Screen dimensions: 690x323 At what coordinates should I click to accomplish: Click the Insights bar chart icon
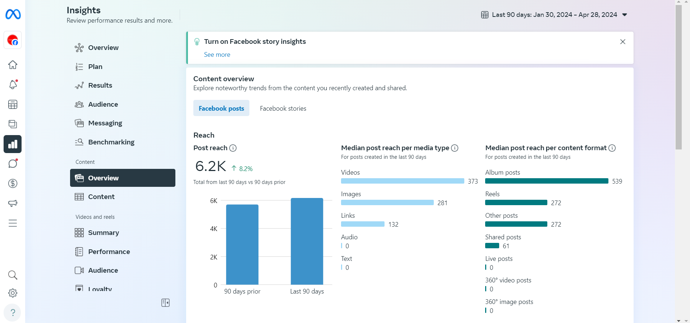(x=13, y=144)
